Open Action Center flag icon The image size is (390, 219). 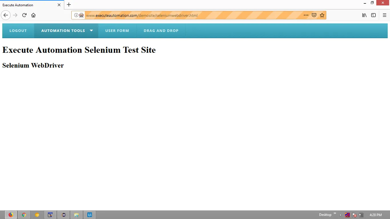(x=354, y=215)
